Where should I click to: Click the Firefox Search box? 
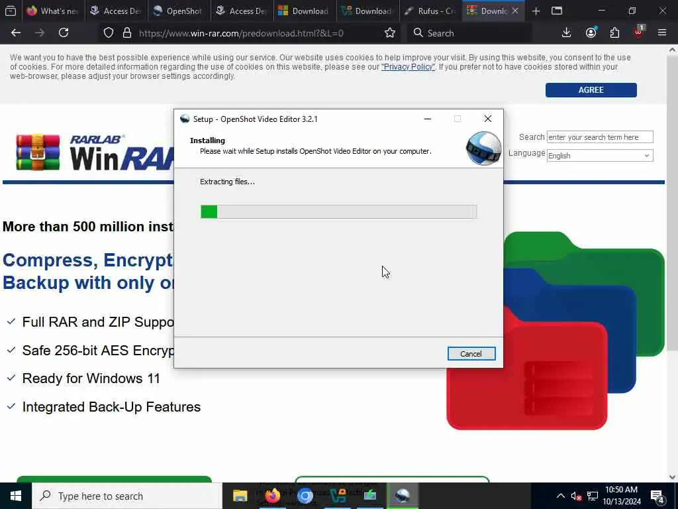coord(469,33)
